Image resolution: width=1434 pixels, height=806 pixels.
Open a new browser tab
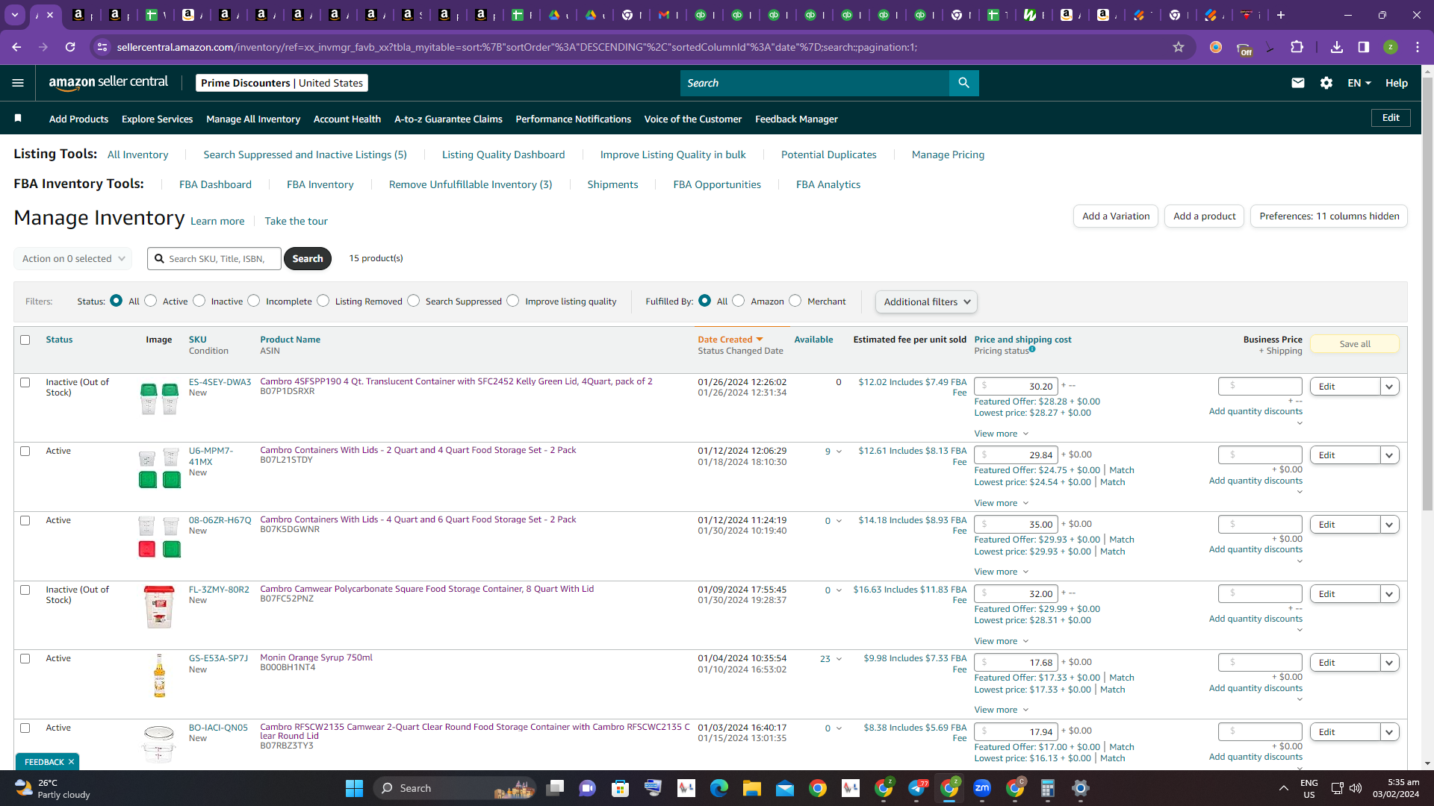coord(1281,15)
